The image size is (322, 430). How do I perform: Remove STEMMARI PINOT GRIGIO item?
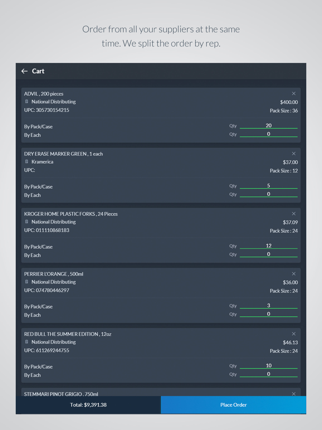point(294,394)
